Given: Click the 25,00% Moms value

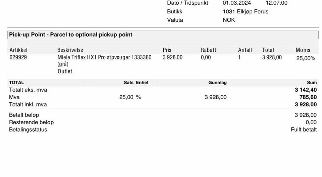Looking at the screenshot, I should click(x=306, y=58).
